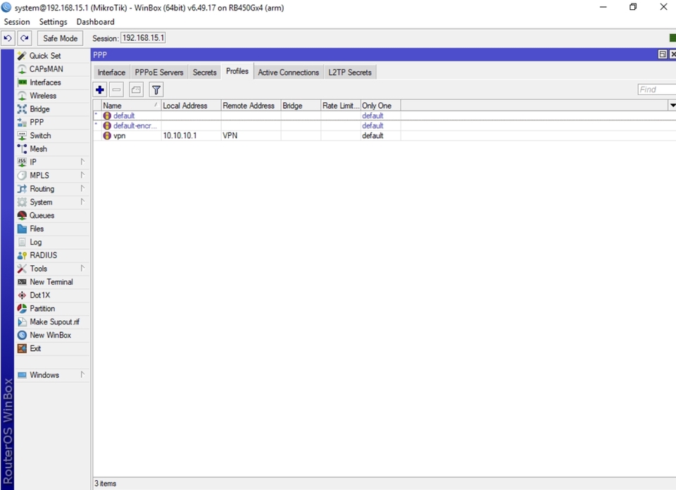Open RADIUS menu entry
Screen dimensions: 676x490
coord(52,255)
